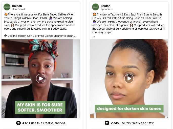The width and height of the screenshot is (173, 129).
Task: Click the stacked layers icon beside '2 ads'
Action: 107,123
